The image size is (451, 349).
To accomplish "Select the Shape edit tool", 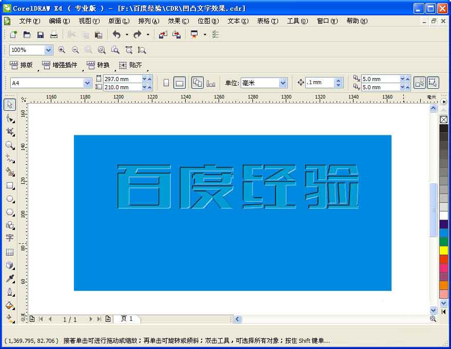I will pos(10,119).
